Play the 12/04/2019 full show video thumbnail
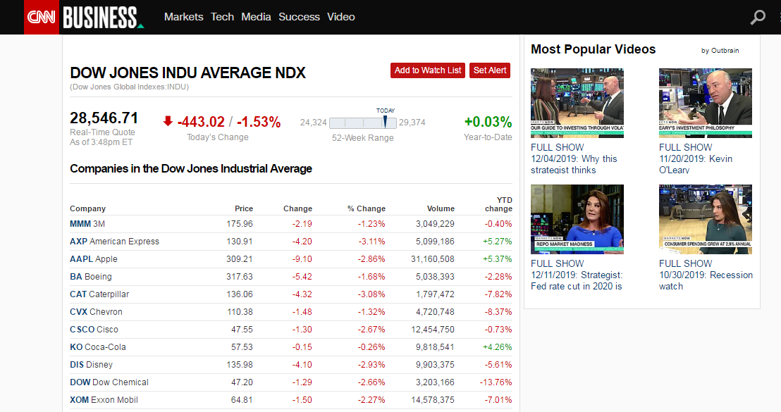The image size is (781, 412). pos(577,103)
